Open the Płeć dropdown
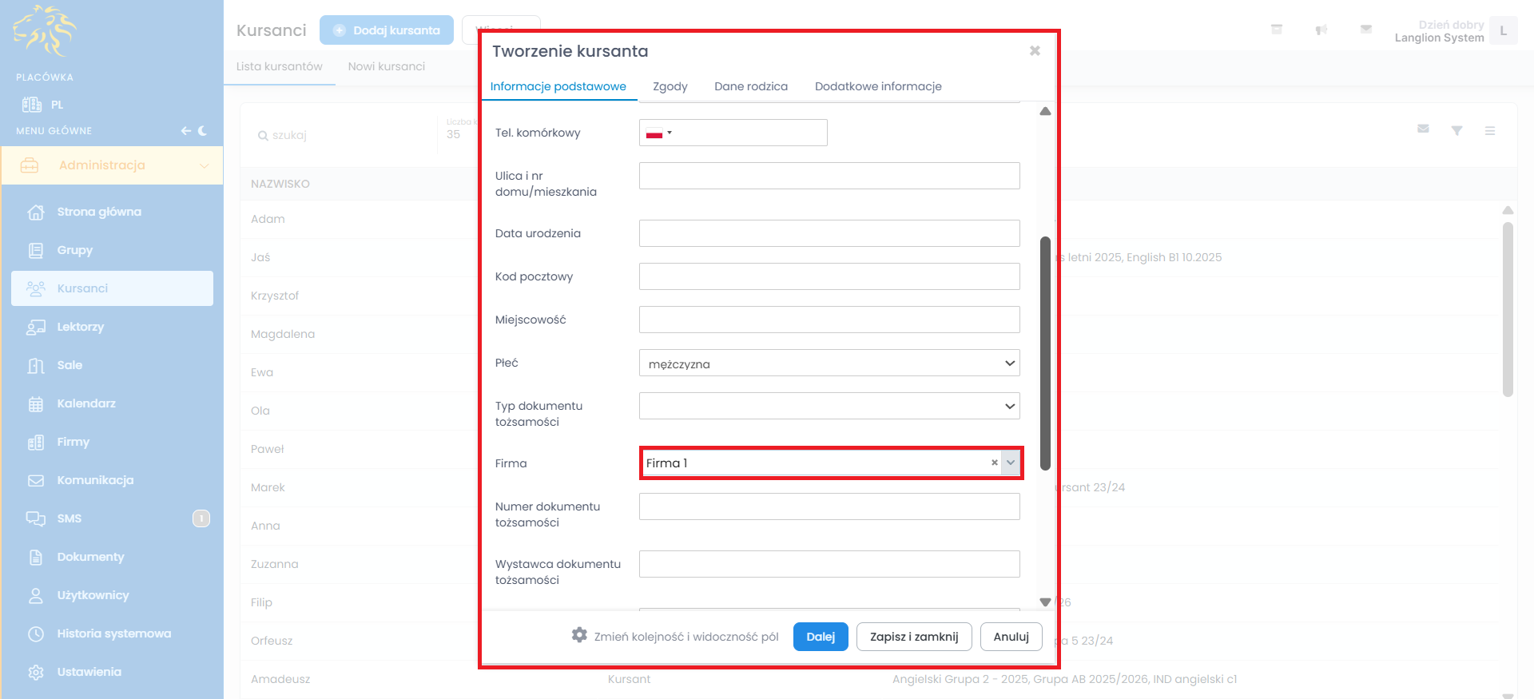The width and height of the screenshot is (1534, 699). pyautogui.click(x=829, y=363)
